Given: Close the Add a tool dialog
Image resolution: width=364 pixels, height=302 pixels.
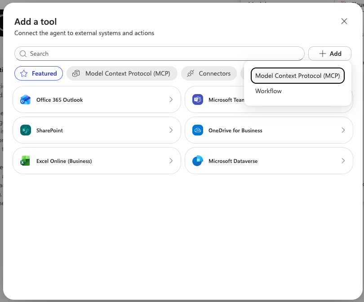Looking at the screenshot, I should coord(344,21).
